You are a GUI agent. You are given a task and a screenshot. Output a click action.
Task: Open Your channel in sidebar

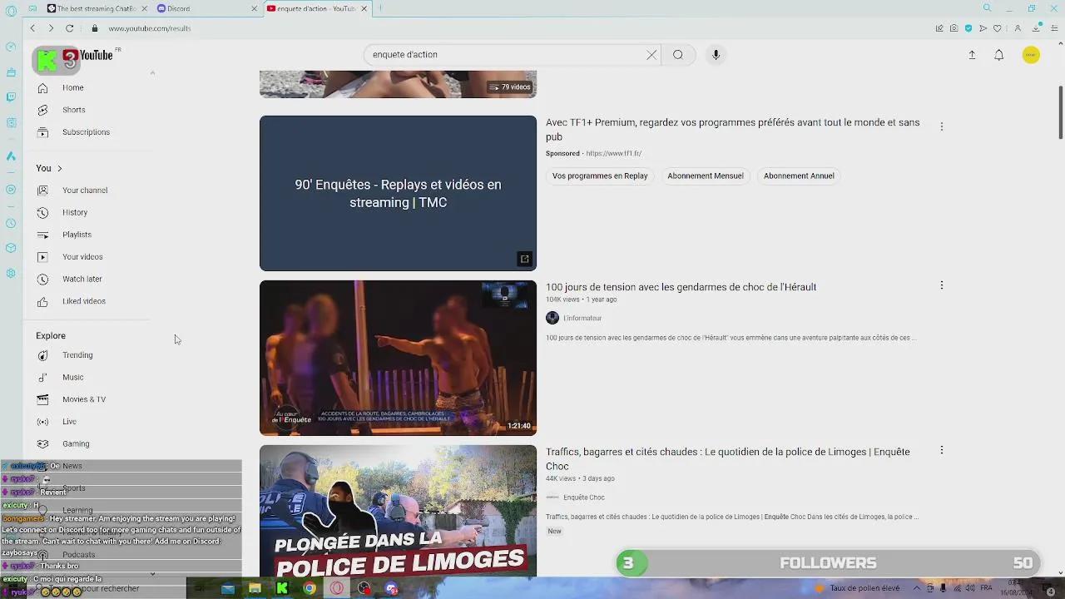coord(84,191)
